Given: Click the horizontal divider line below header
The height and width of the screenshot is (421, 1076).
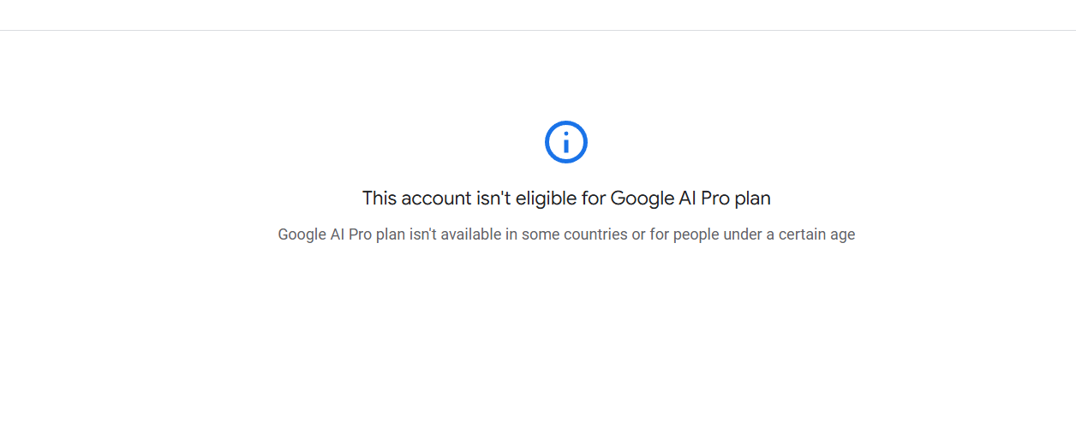Looking at the screenshot, I should (x=538, y=30).
